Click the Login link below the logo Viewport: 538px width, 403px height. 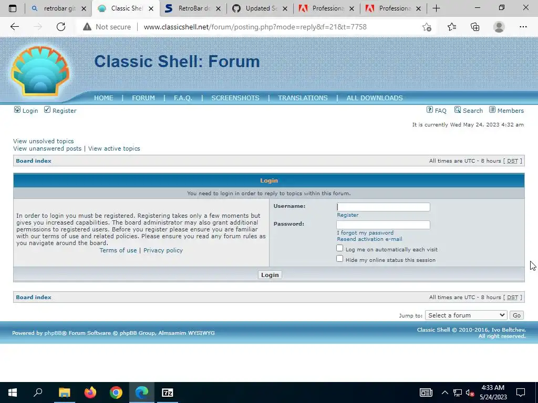tap(26, 110)
